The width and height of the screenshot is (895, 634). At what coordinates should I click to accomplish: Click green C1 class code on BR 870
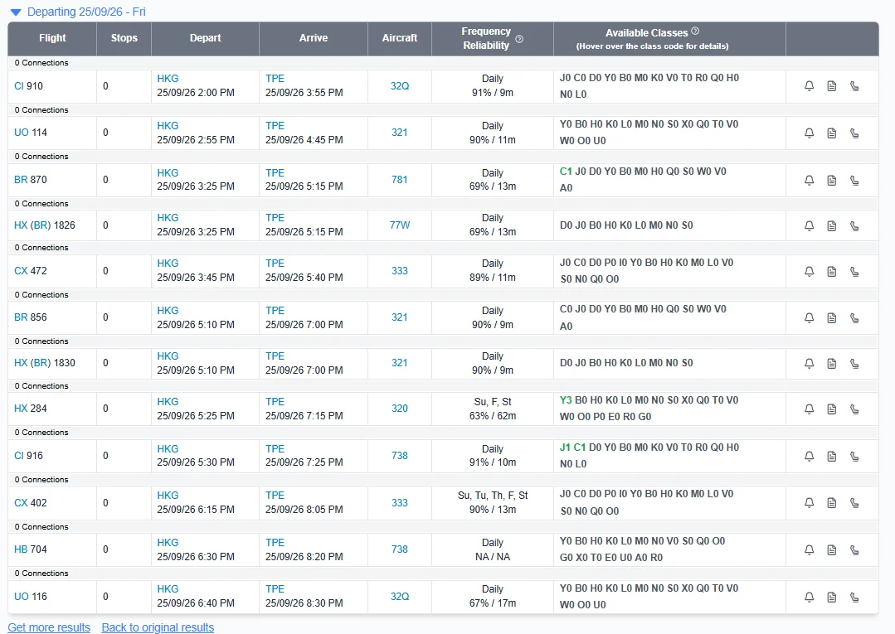(566, 171)
